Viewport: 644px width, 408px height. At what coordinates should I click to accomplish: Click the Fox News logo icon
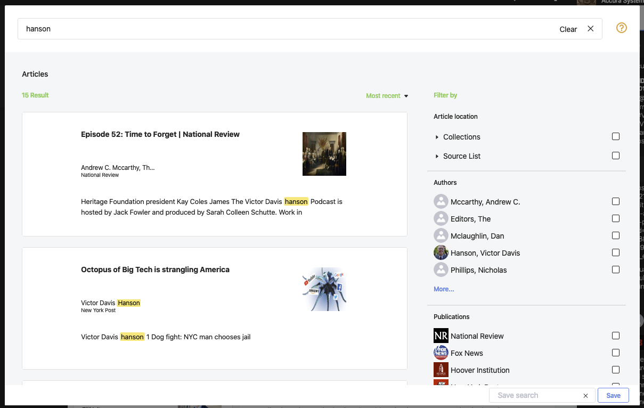(441, 353)
